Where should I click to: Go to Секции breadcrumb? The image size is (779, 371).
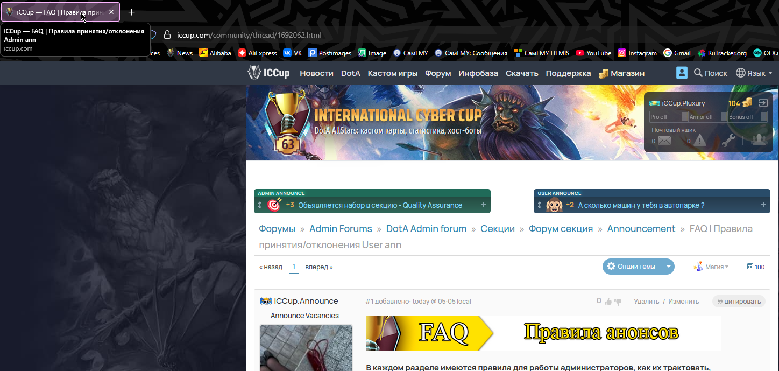498,229
